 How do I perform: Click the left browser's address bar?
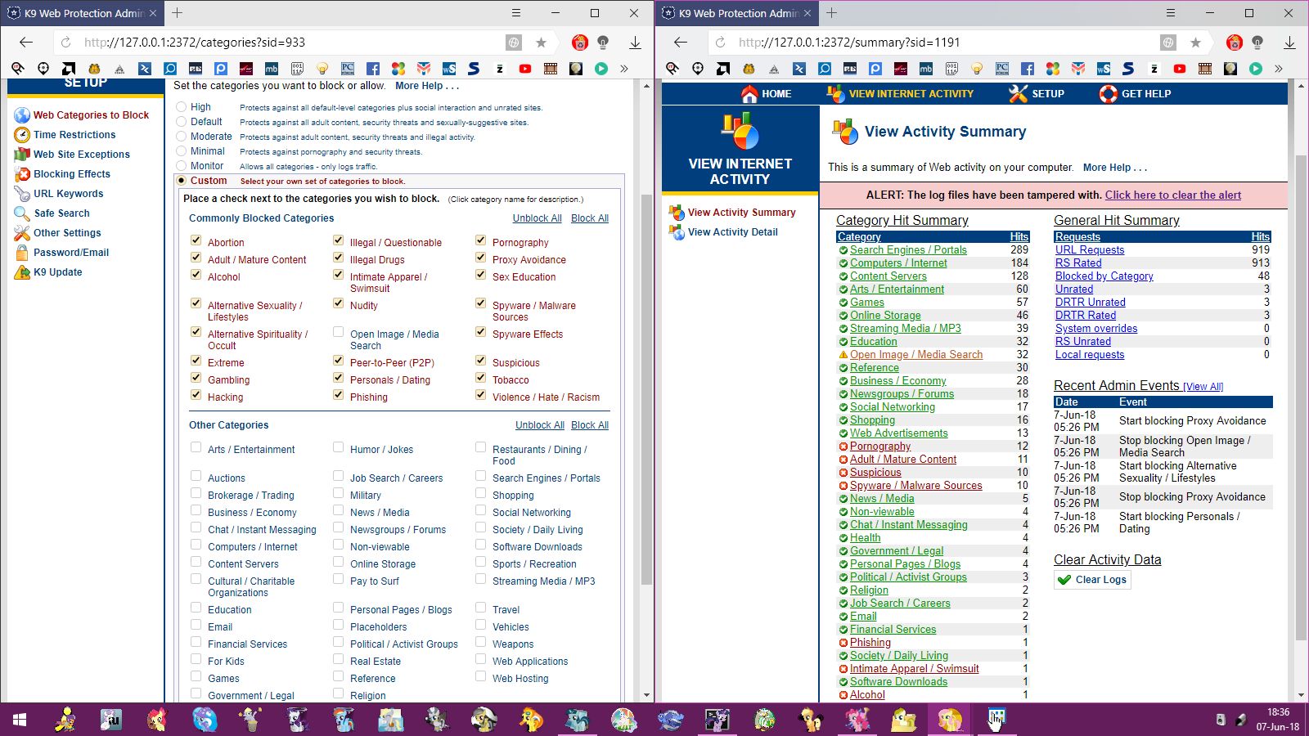tap(286, 43)
